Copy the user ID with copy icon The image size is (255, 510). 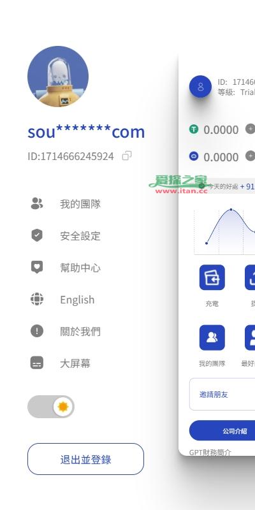[126, 156]
